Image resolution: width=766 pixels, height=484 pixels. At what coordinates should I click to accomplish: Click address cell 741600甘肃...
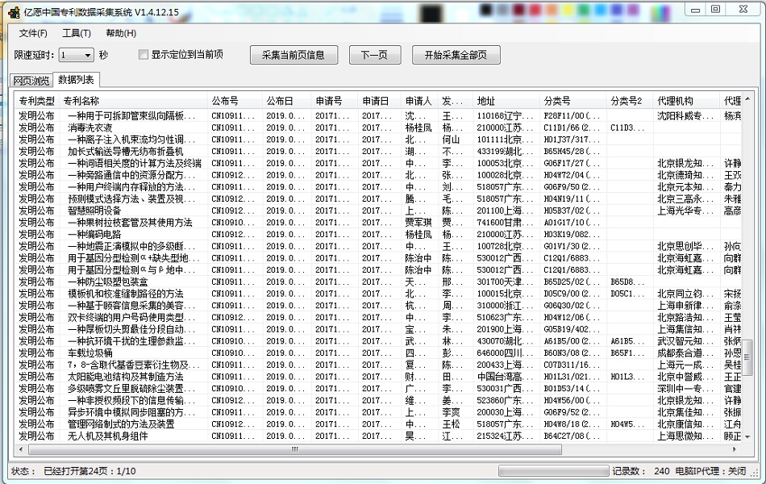[505, 223]
